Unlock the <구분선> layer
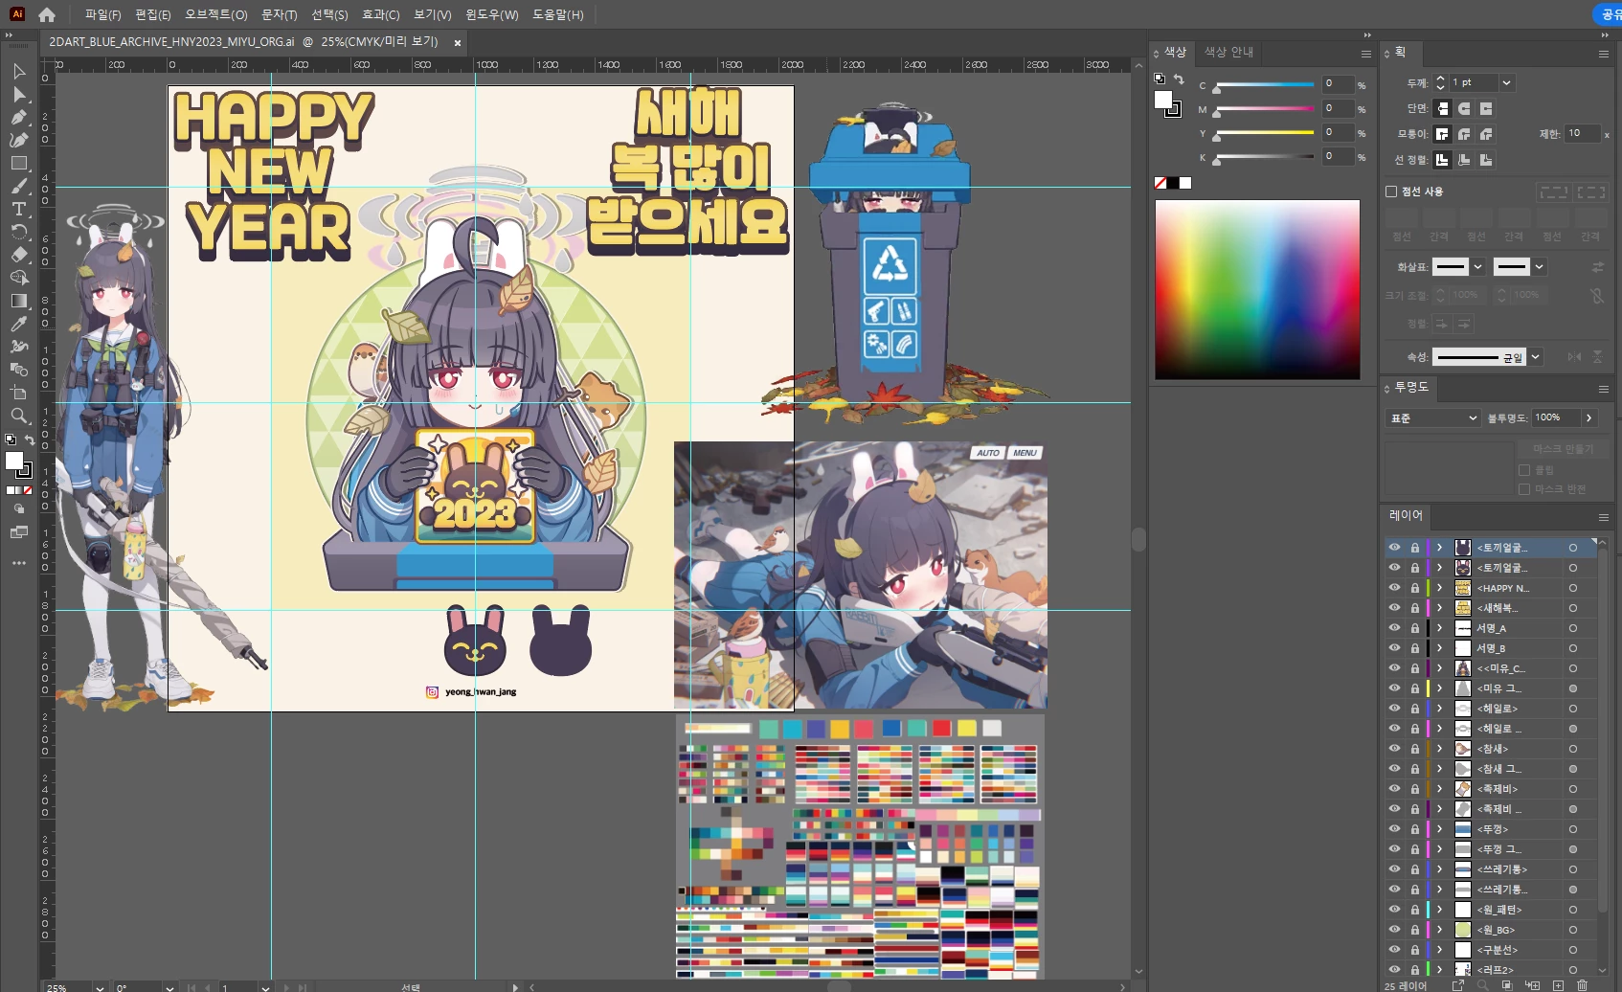1622x992 pixels. point(1414,950)
